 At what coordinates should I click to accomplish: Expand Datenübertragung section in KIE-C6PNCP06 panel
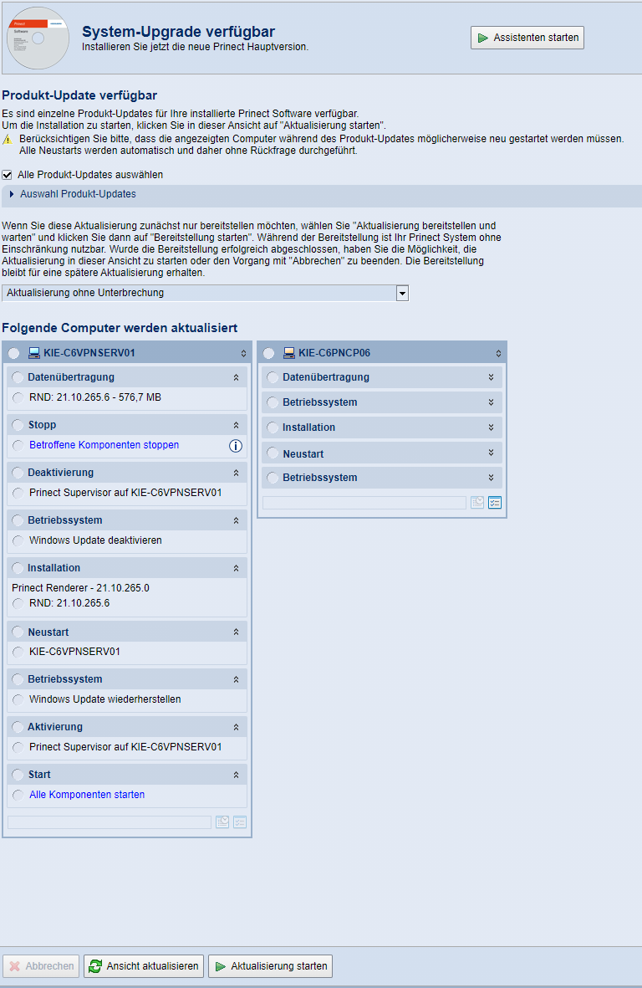[491, 377]
